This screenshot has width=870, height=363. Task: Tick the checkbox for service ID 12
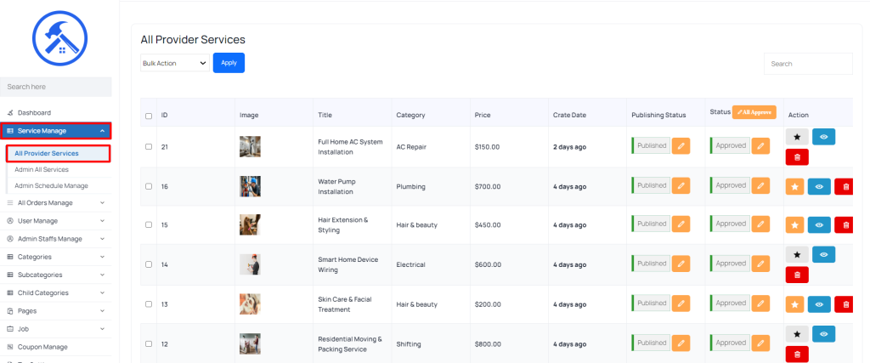(148, 343)
